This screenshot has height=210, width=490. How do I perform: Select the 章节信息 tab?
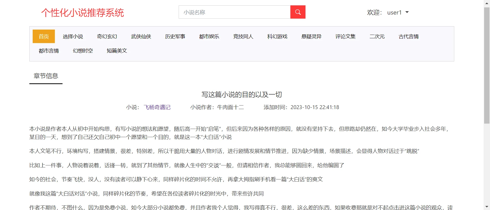point(46,76)
